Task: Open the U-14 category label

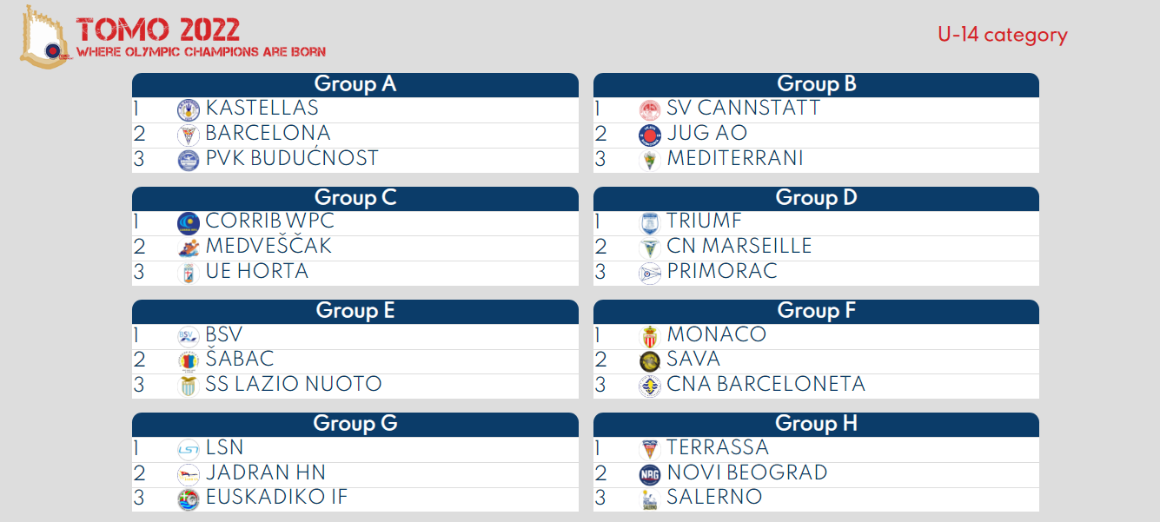Action: coord(1002,35)
